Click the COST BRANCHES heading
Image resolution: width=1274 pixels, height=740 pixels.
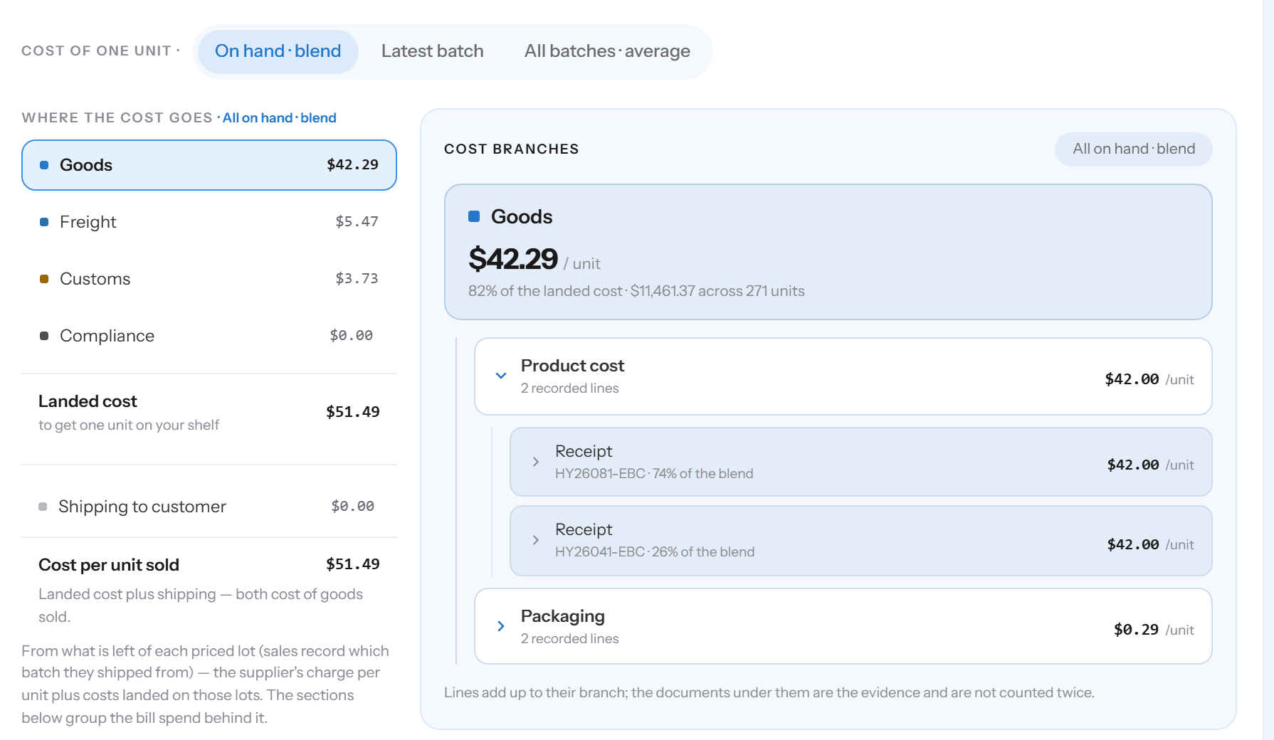[x=511, y=149]
